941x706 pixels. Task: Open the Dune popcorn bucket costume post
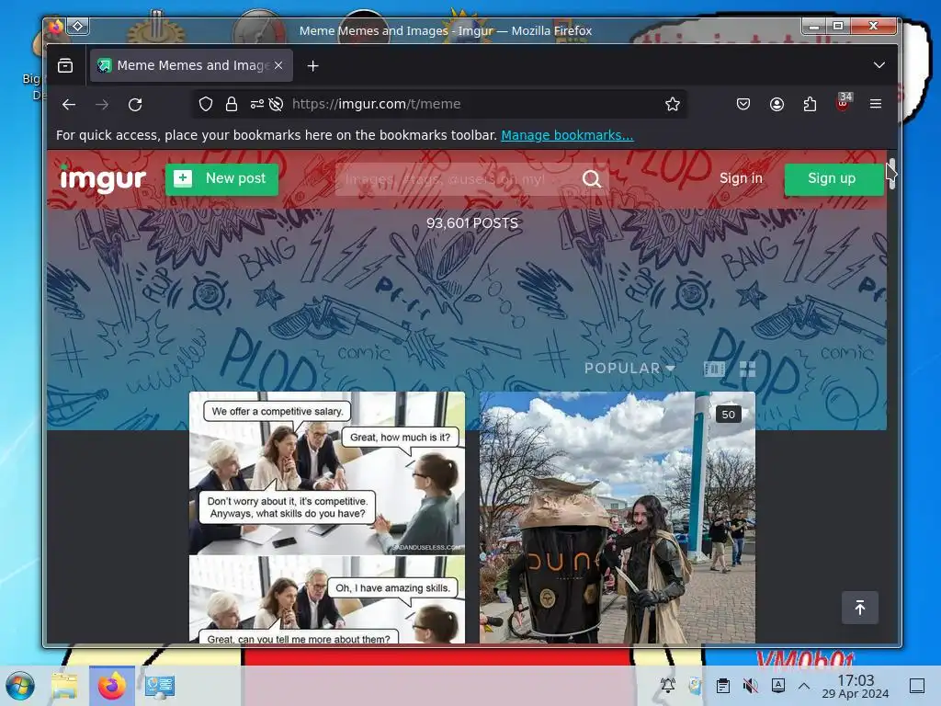617,517
